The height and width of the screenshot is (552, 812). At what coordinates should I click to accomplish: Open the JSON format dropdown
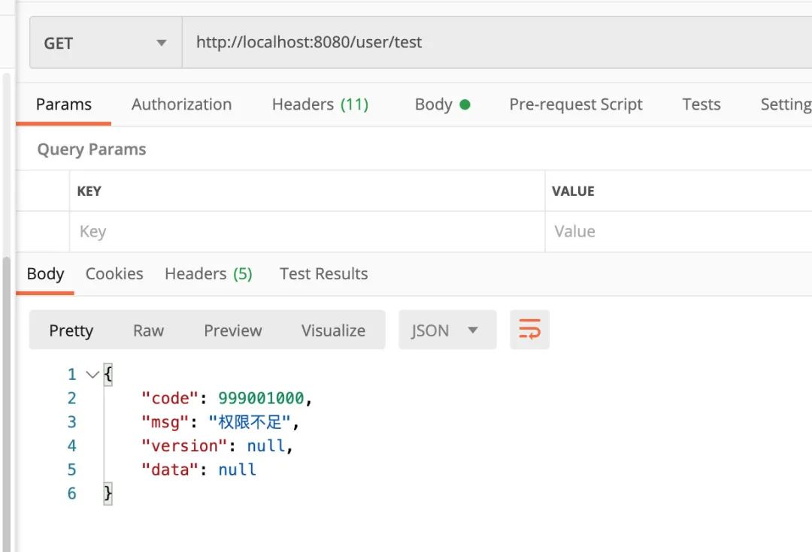447,330
